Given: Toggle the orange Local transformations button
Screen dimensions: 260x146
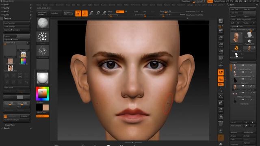Looking at the screenshot, I should click(221, 72).
